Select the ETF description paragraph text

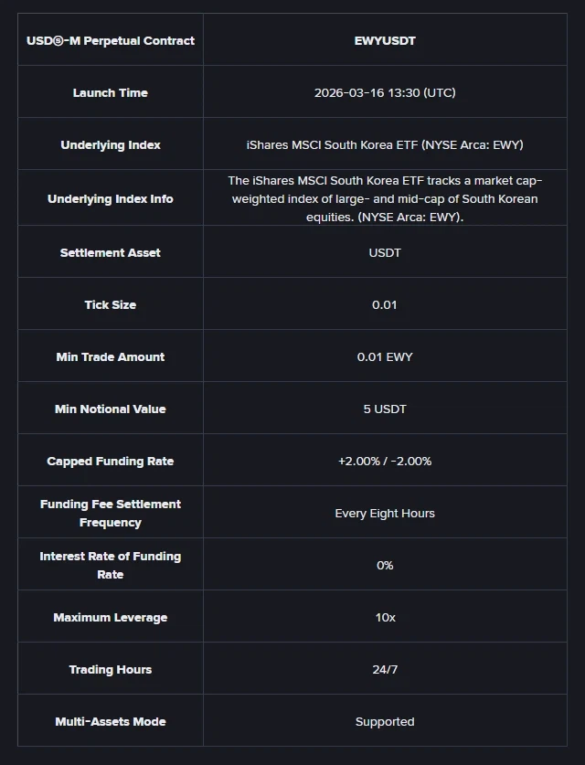[385, 198]
